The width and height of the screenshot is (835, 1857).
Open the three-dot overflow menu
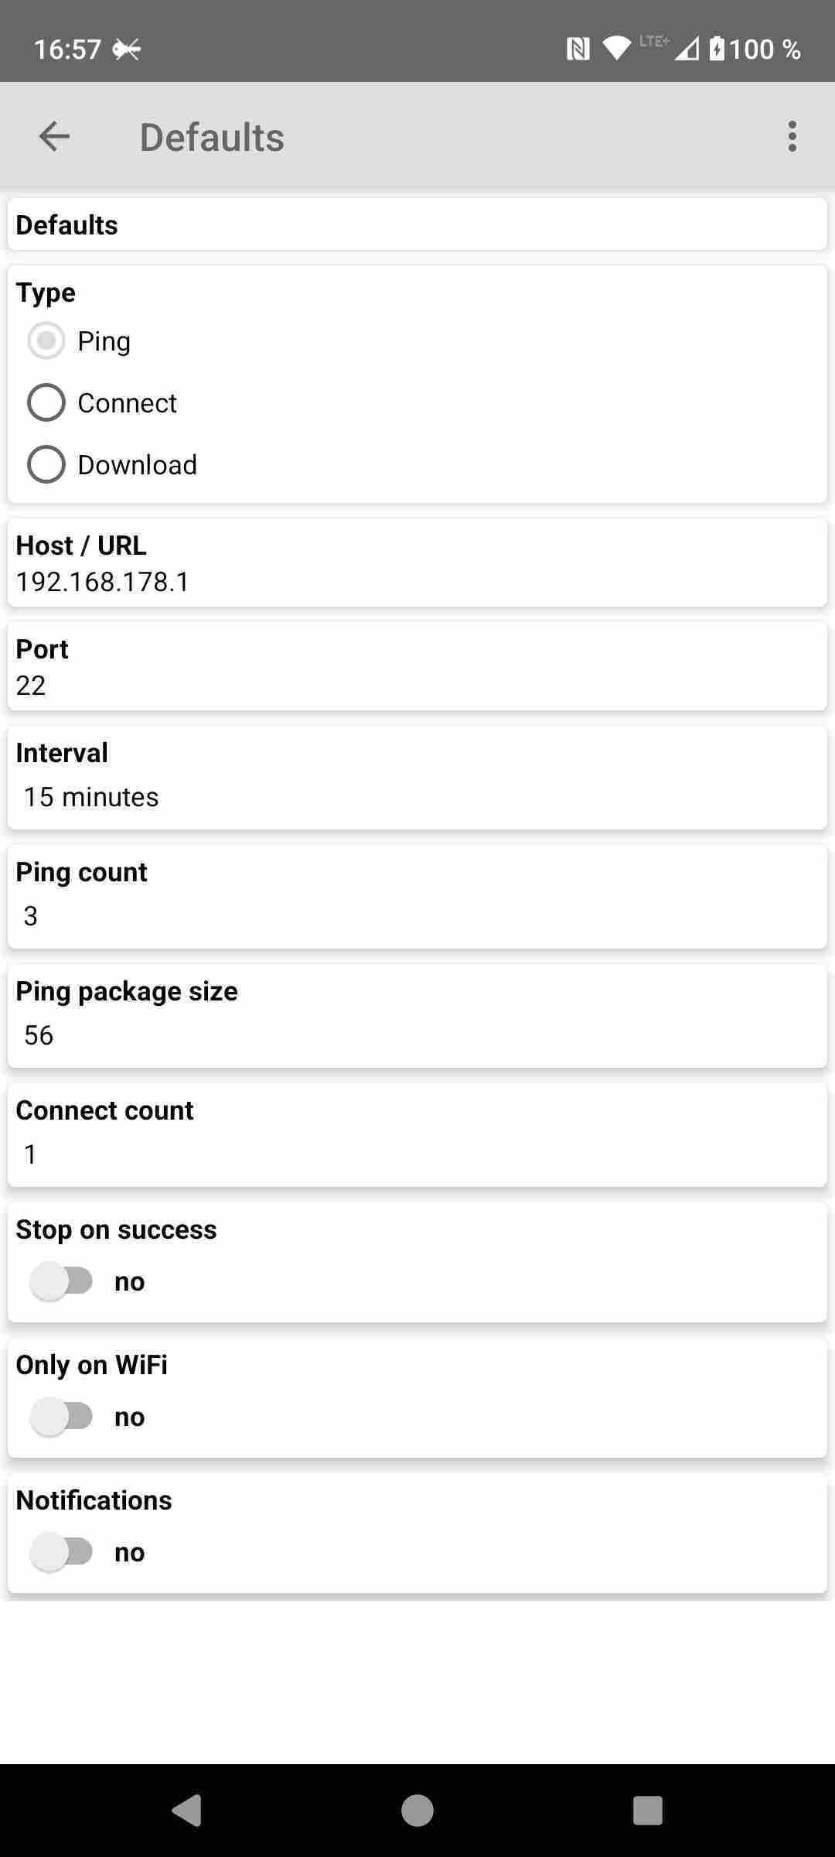coord(792,137)
